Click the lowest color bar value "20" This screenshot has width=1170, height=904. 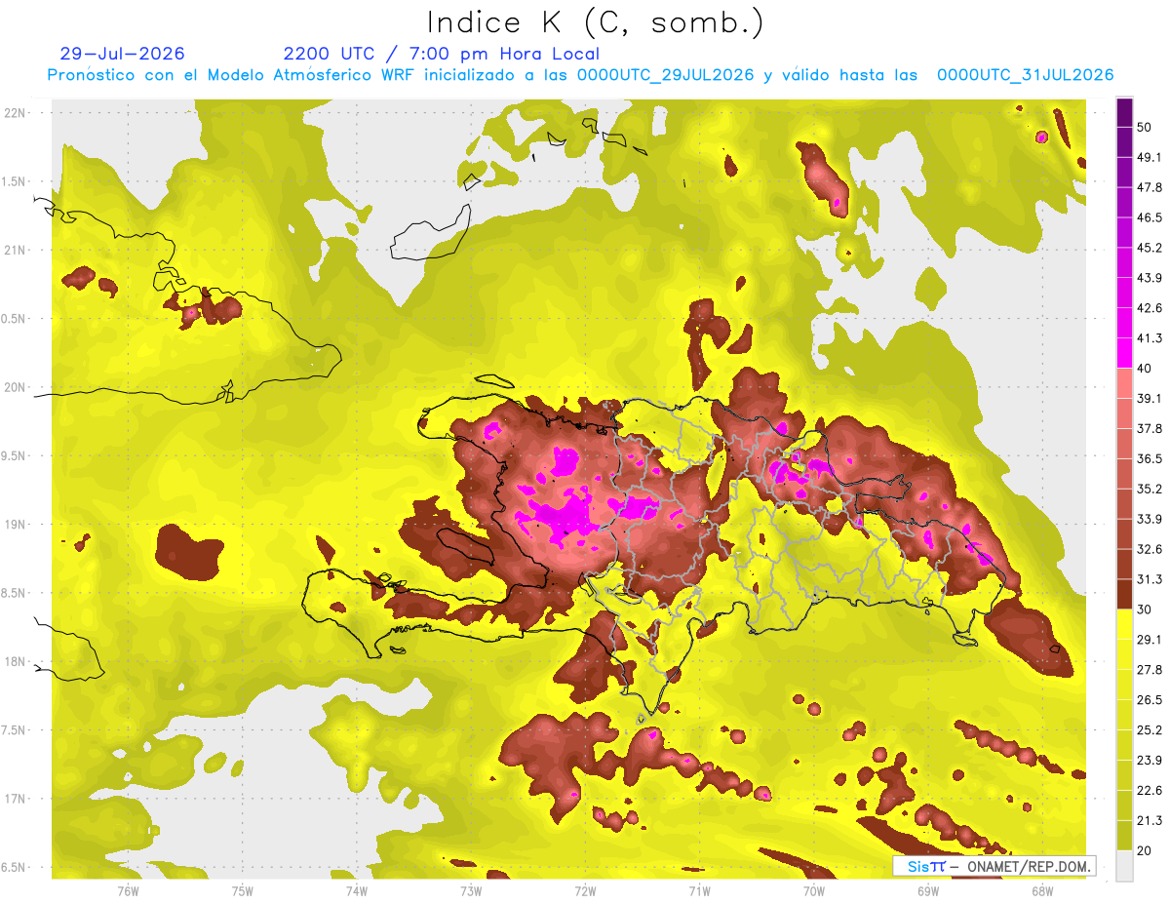[1145, 850]
